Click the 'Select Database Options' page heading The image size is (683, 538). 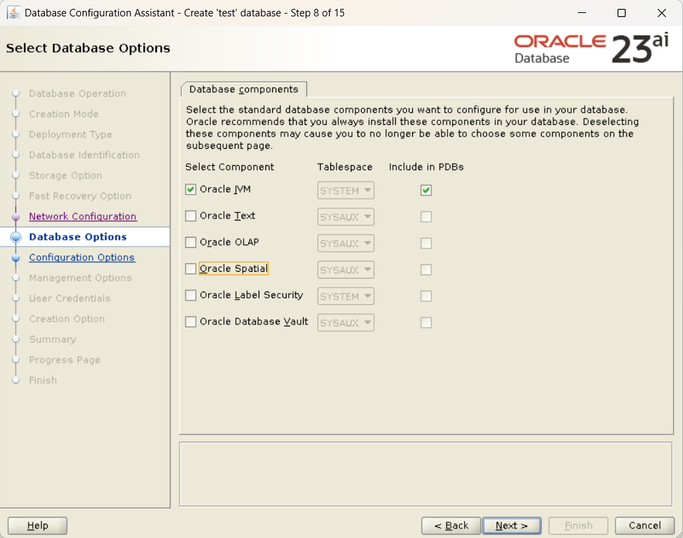tap(88, 48)
